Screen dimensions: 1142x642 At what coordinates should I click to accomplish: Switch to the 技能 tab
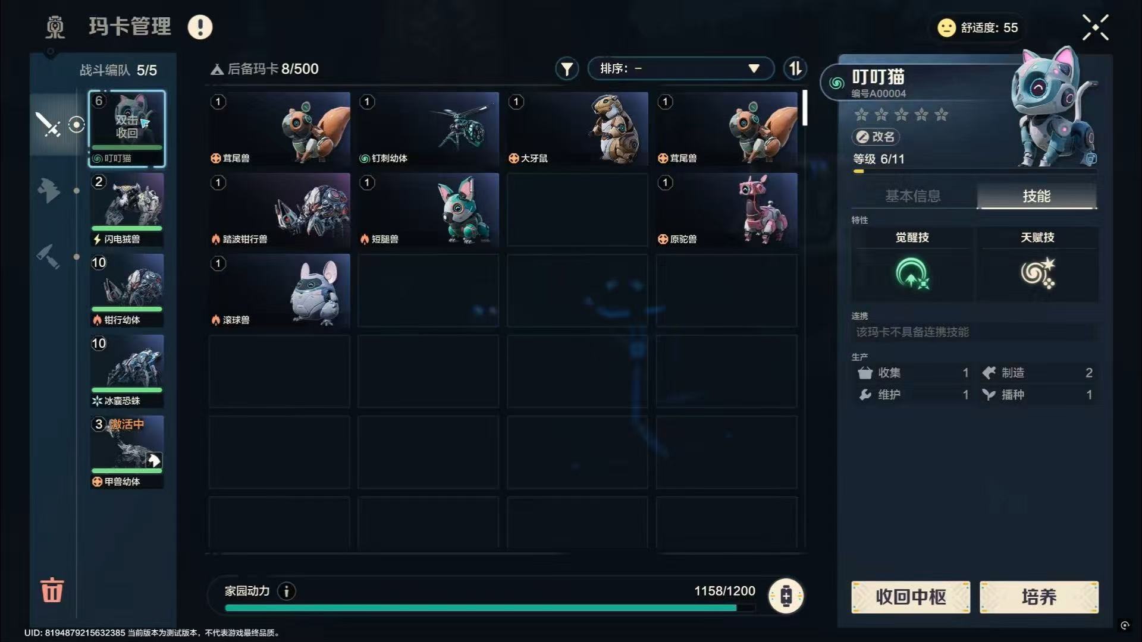tap(1037, 196)
